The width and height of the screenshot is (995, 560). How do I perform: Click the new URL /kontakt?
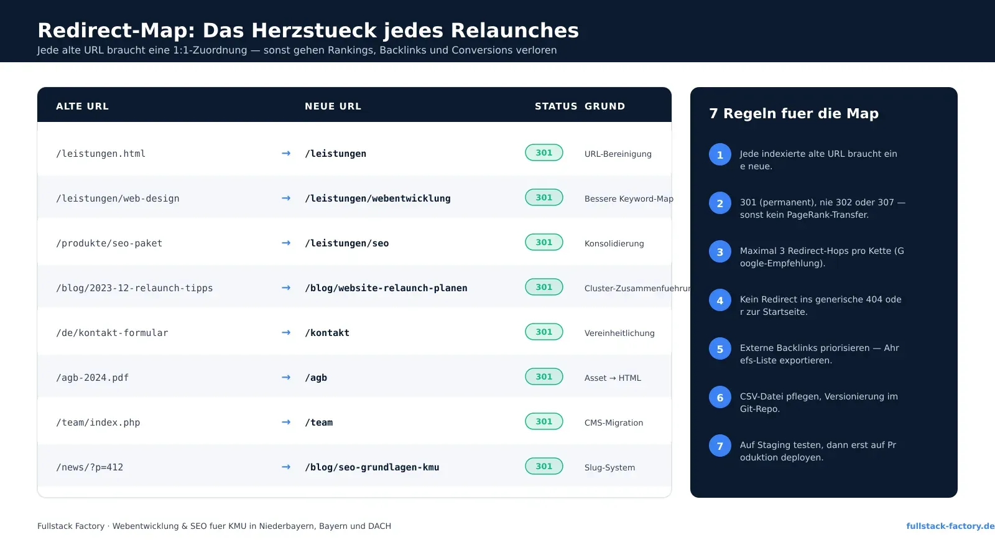[327, 333]
